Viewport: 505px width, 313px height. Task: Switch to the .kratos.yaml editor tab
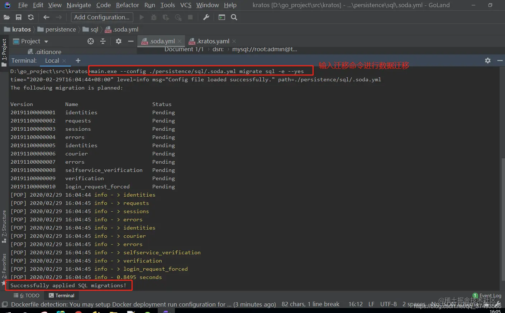[211, 41]
